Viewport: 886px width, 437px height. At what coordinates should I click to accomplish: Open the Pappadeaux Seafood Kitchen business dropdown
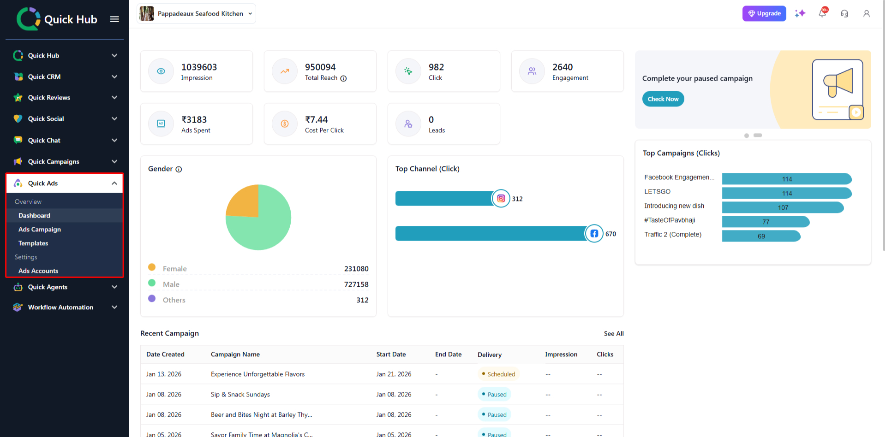tap(197, 13)
